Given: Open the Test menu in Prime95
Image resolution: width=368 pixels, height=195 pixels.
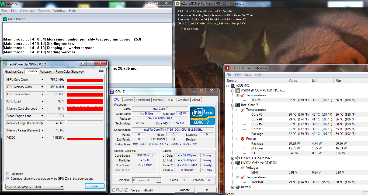Looking at the screenshot, I should [x=5, y=11].
